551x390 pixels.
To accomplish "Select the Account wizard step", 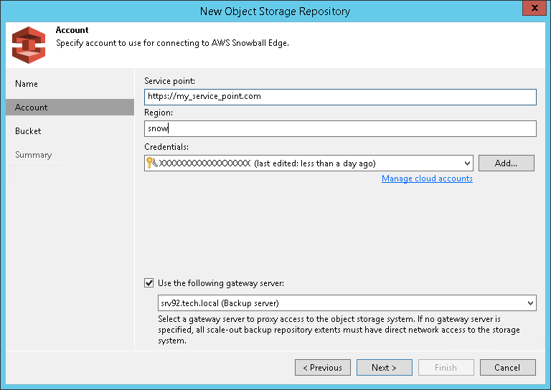I will click(x=32, y=108).
